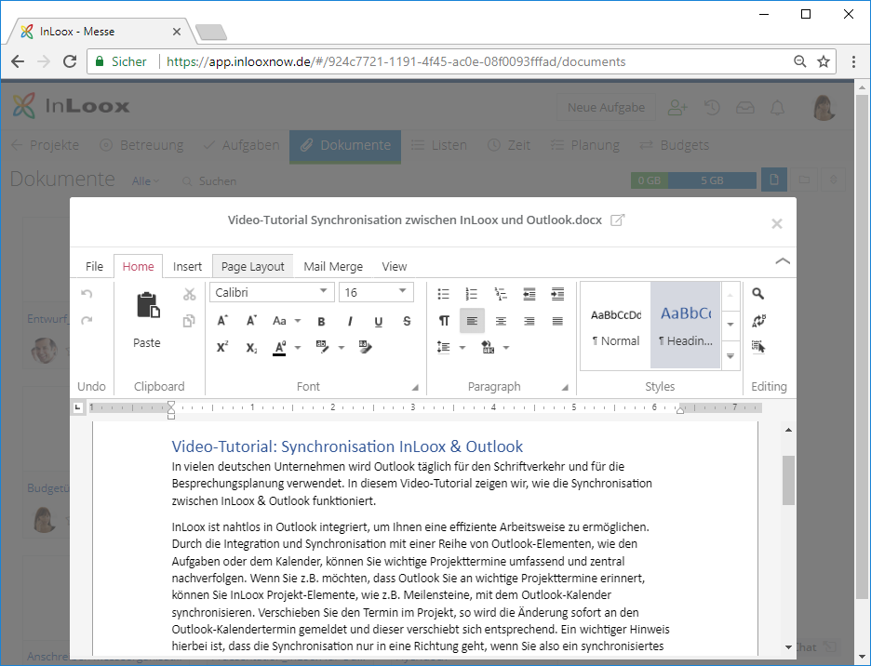Open the Replace tool in Editing group
This screenshot has width=871, height=666.
click(758, 321)
